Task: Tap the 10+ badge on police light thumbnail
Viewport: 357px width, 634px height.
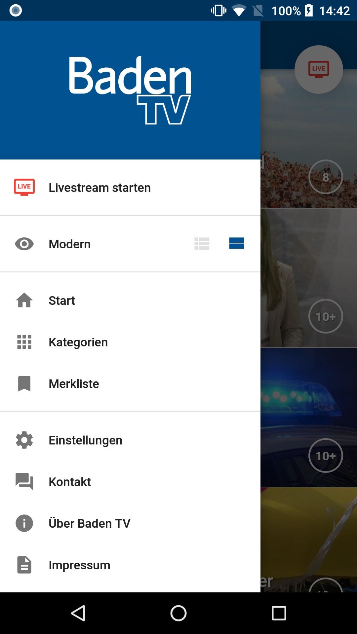Action: pyautogui.click(x=326, y=455)
